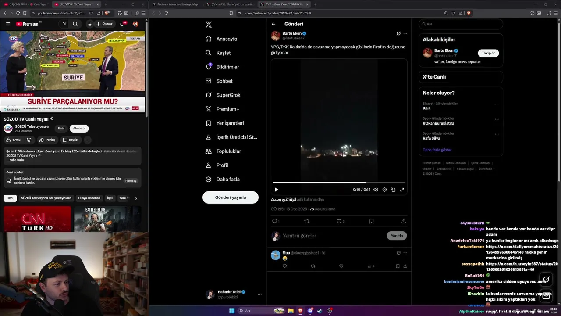Open more options for #OkanBurukİstifa trend
Image resolution: width=561 pixels, height=316 pixels.
497,119
